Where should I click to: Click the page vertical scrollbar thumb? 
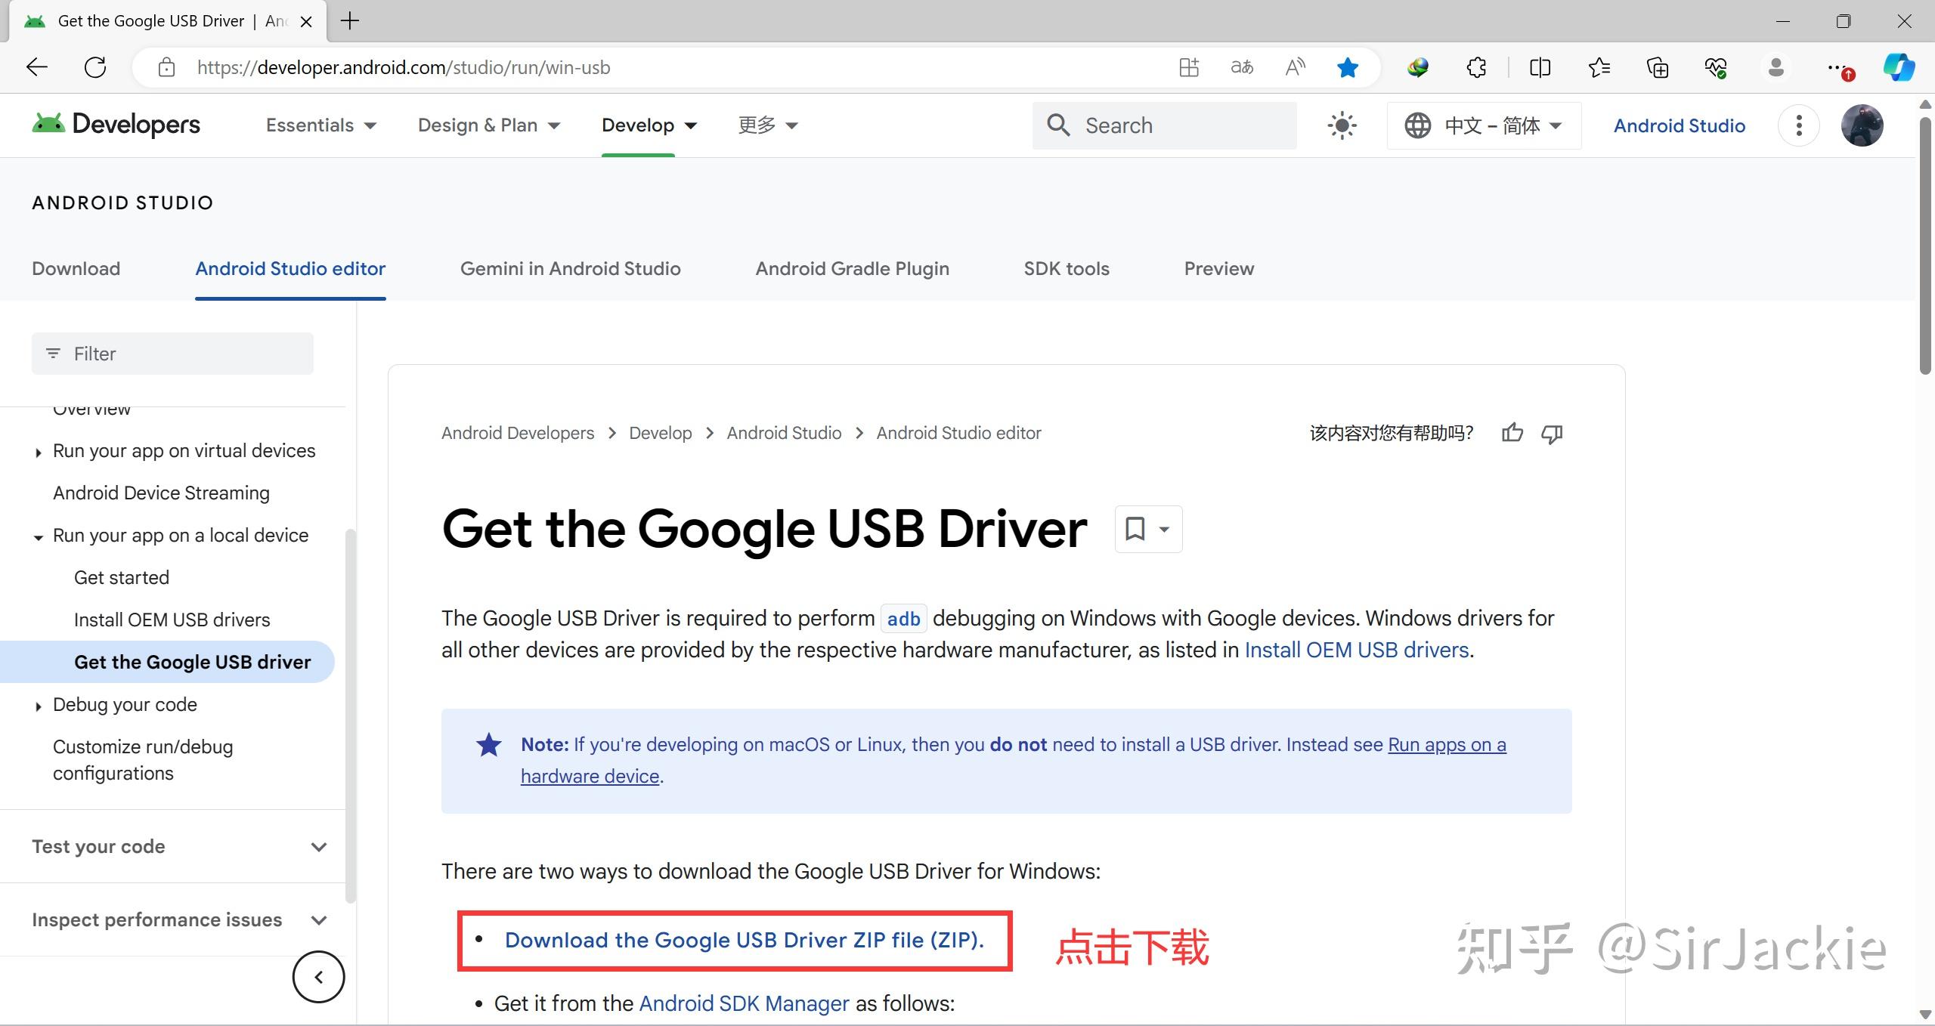1926,246
